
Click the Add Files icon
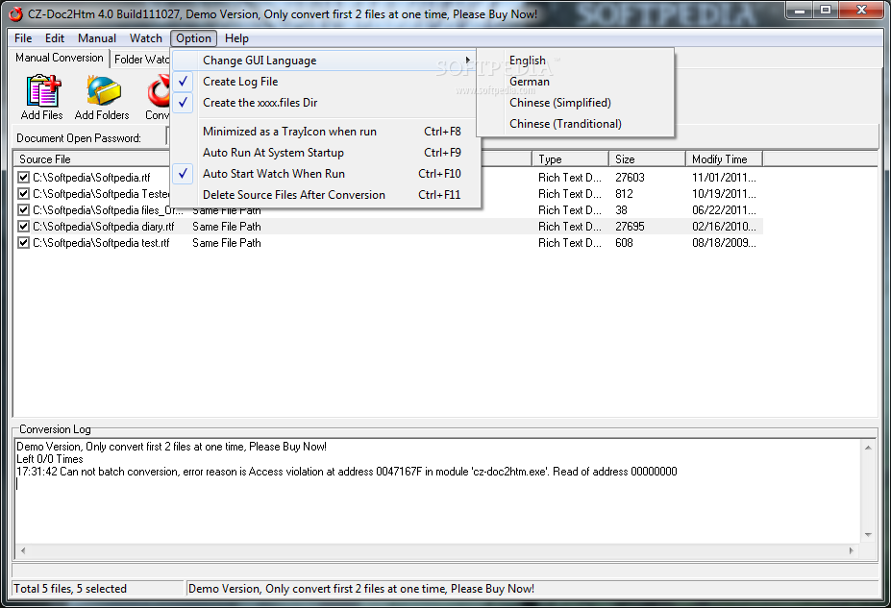(x=42, y=91)
